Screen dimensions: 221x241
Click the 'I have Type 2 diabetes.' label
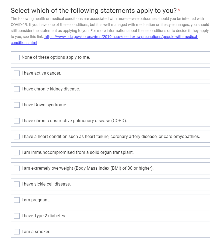coord(44,216)
